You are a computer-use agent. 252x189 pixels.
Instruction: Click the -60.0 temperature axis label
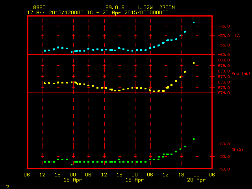[x=224, y=55]
